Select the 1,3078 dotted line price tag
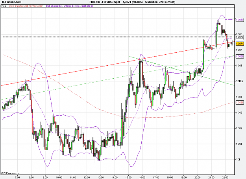246x179 pixels. [x=240, y=37]
